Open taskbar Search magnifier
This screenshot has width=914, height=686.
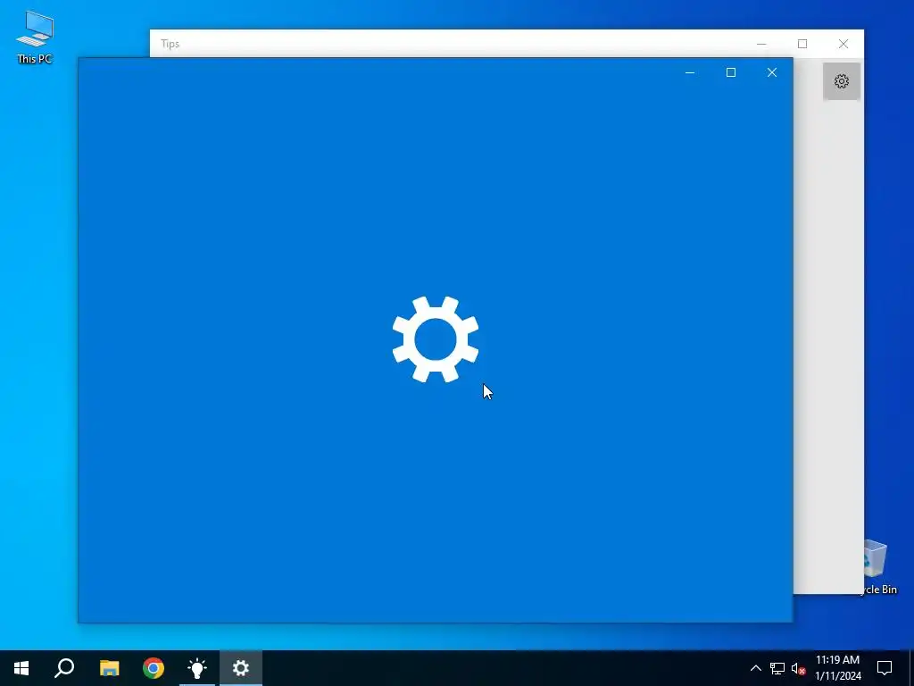tap(64, 668)
